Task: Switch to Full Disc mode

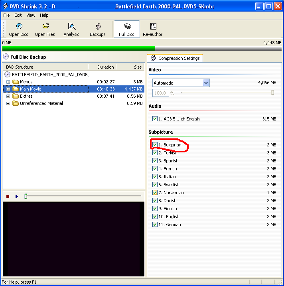Action: 127,27
